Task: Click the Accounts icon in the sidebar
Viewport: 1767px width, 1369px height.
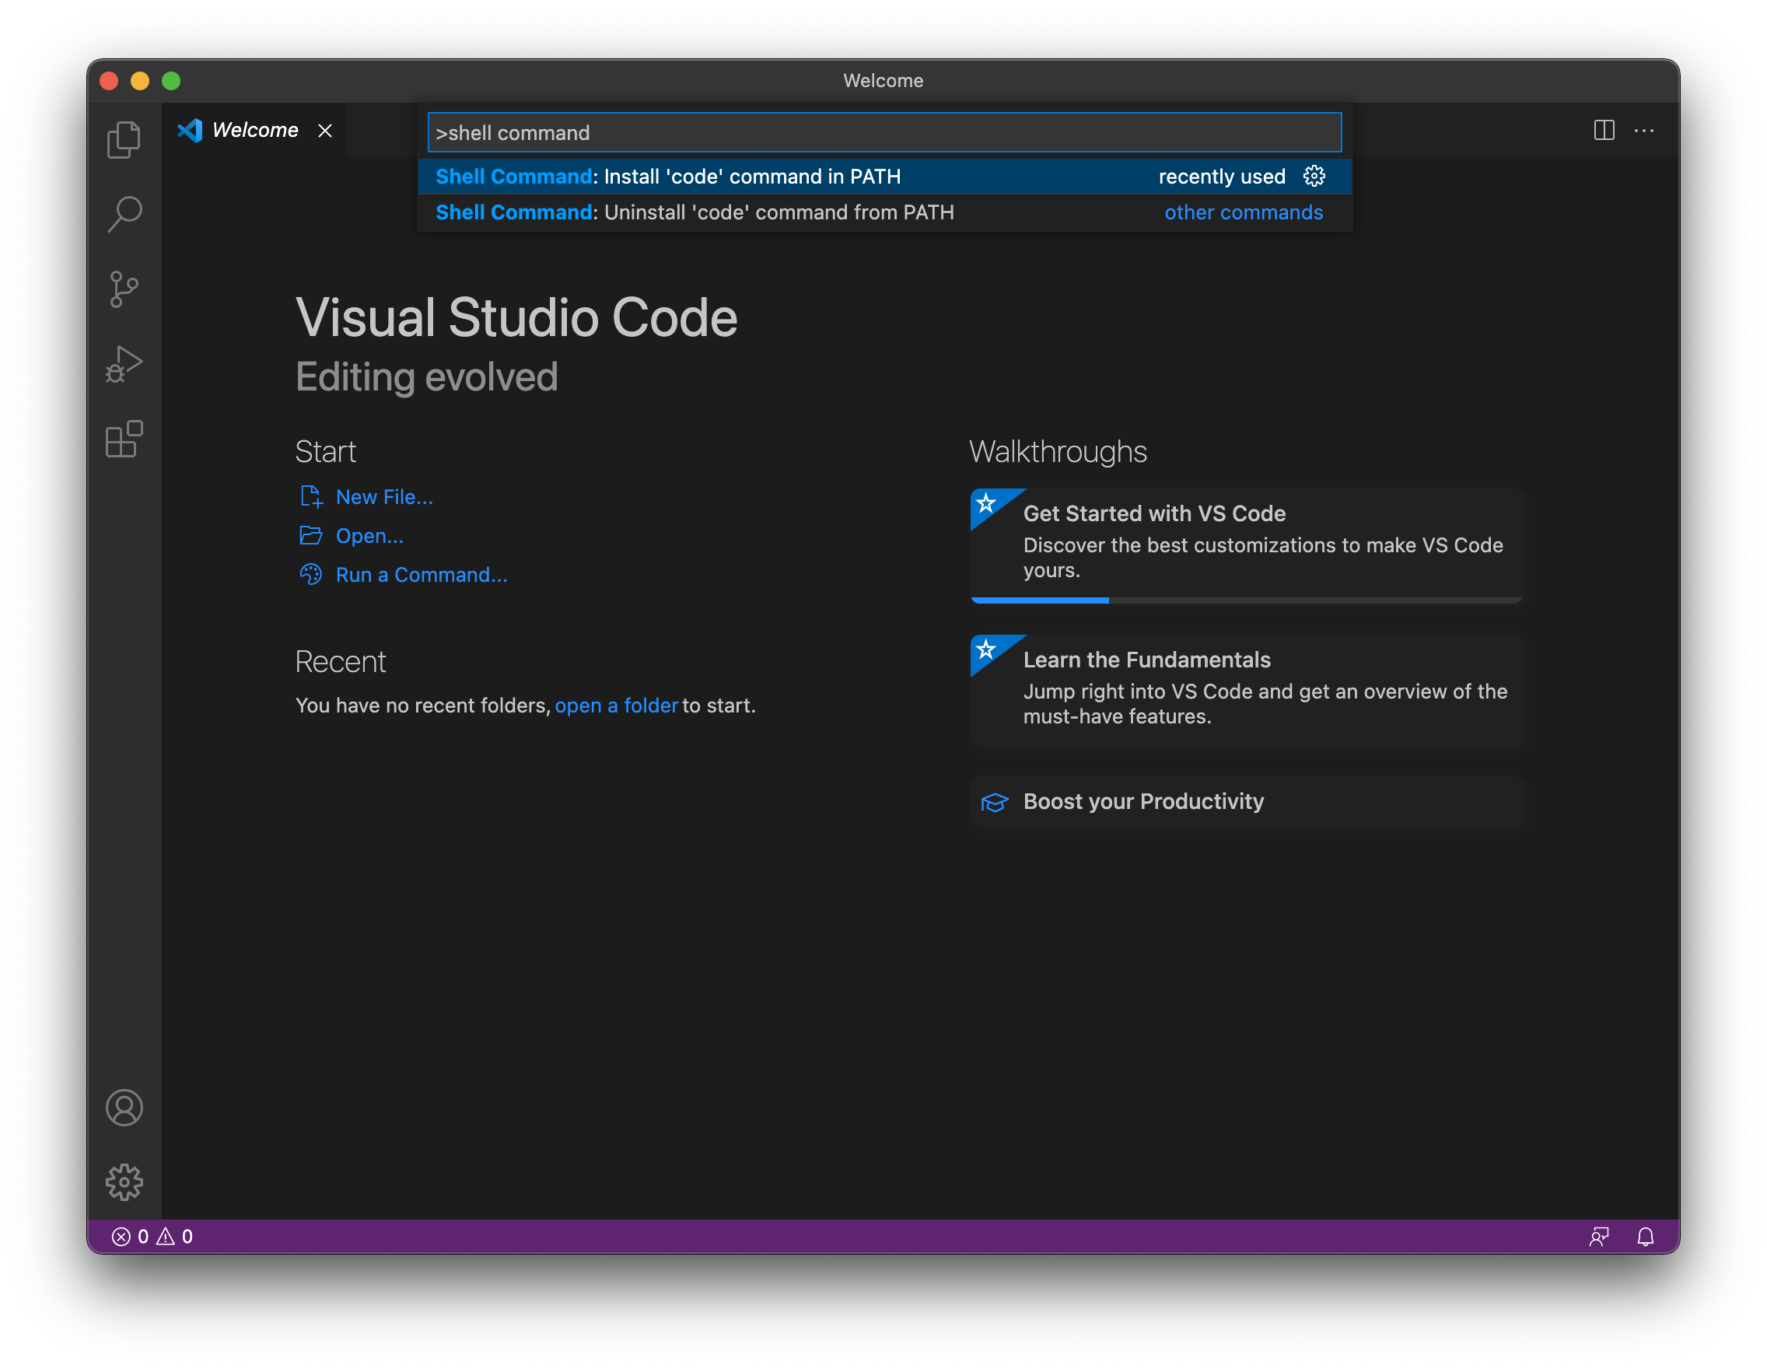Action: coord(124,1108)
